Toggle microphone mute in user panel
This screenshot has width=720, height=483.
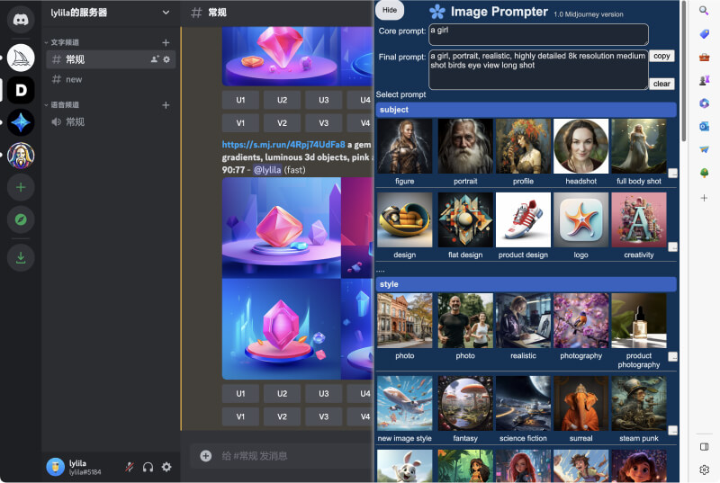(x=130, y=467)
